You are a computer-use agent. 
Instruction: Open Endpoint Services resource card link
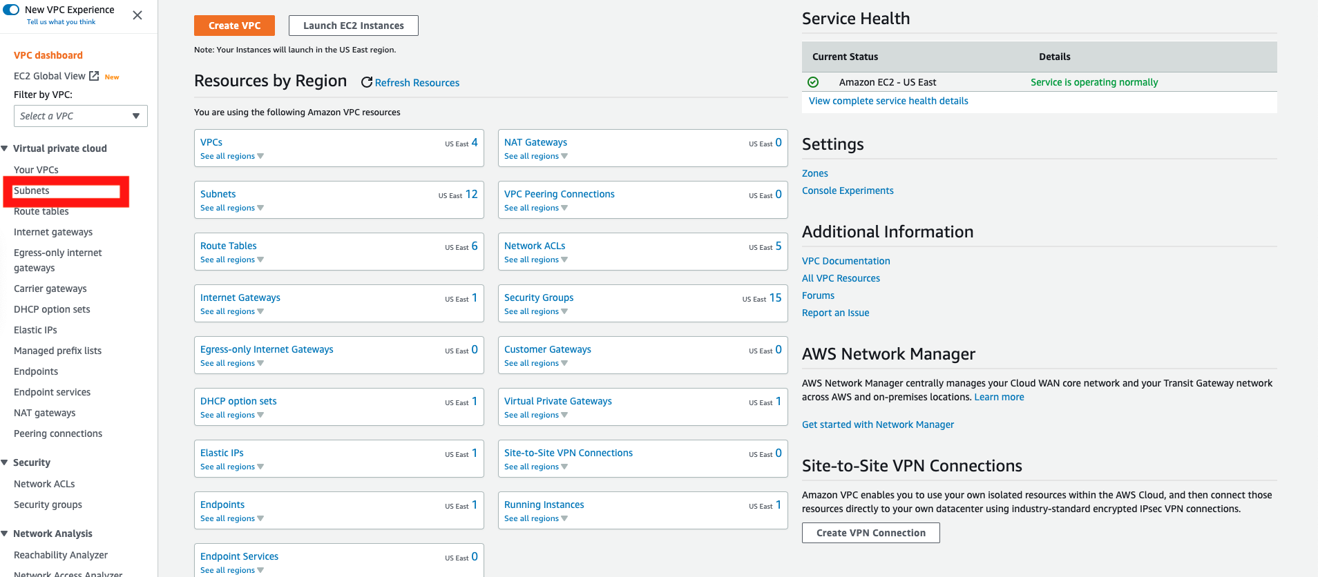coord(240,556)
